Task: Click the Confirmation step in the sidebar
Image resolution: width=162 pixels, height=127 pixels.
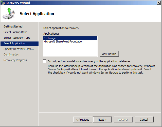Action: coord(11,54)
